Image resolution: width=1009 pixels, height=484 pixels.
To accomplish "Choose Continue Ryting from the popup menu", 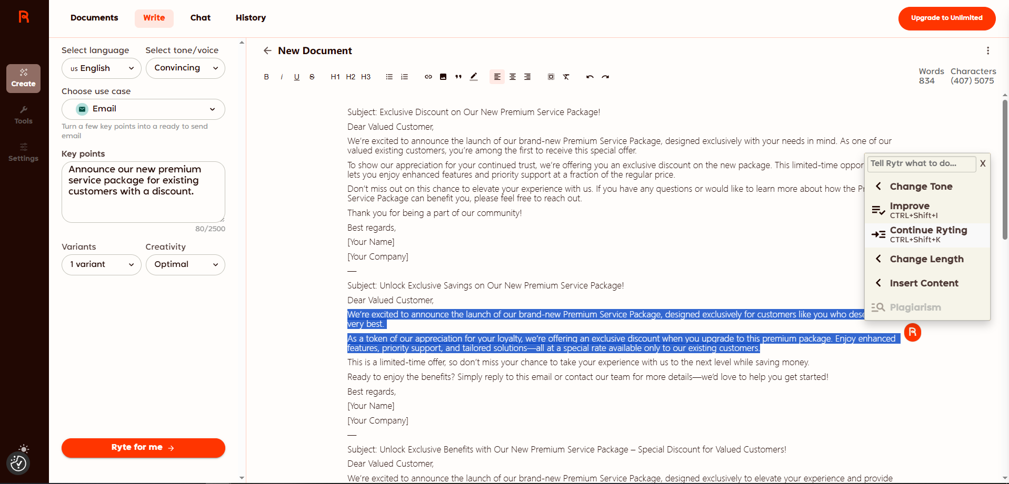I will point(927,234).
